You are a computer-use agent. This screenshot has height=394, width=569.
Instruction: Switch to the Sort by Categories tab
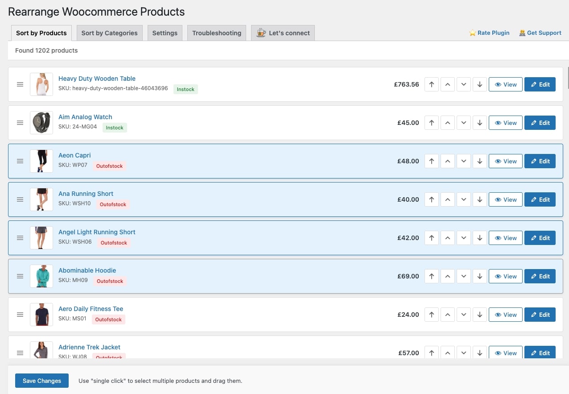(109, 33)
